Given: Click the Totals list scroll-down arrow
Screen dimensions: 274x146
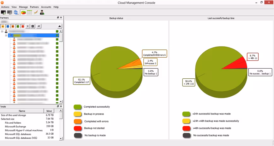Looking at the screenshot, I should (x=61, y=139).
